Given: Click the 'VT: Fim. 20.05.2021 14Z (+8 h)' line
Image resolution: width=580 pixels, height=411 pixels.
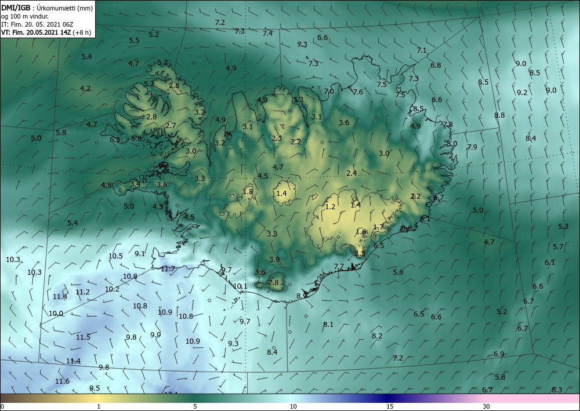Looking at the screenshot, I should (46, 32).
